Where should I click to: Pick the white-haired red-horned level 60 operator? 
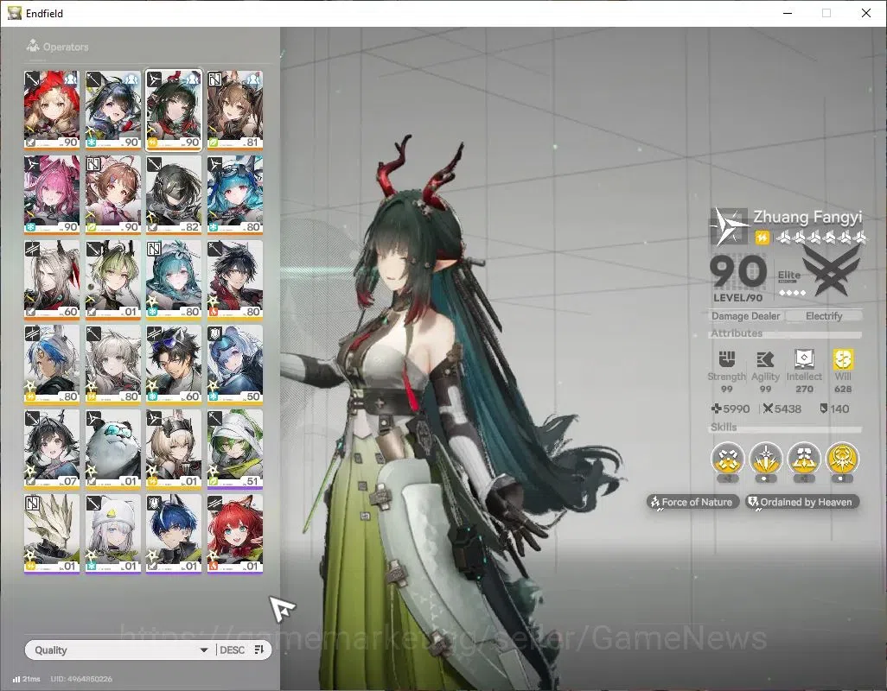(x=52, y=279)
